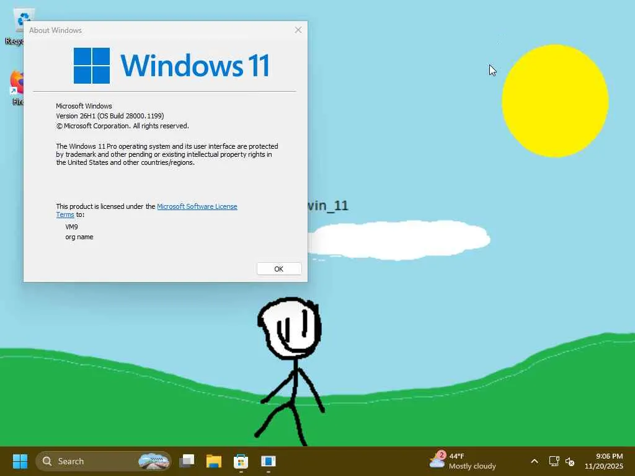Close the About Windows dialog
The image size is (635, 476).
298,30
